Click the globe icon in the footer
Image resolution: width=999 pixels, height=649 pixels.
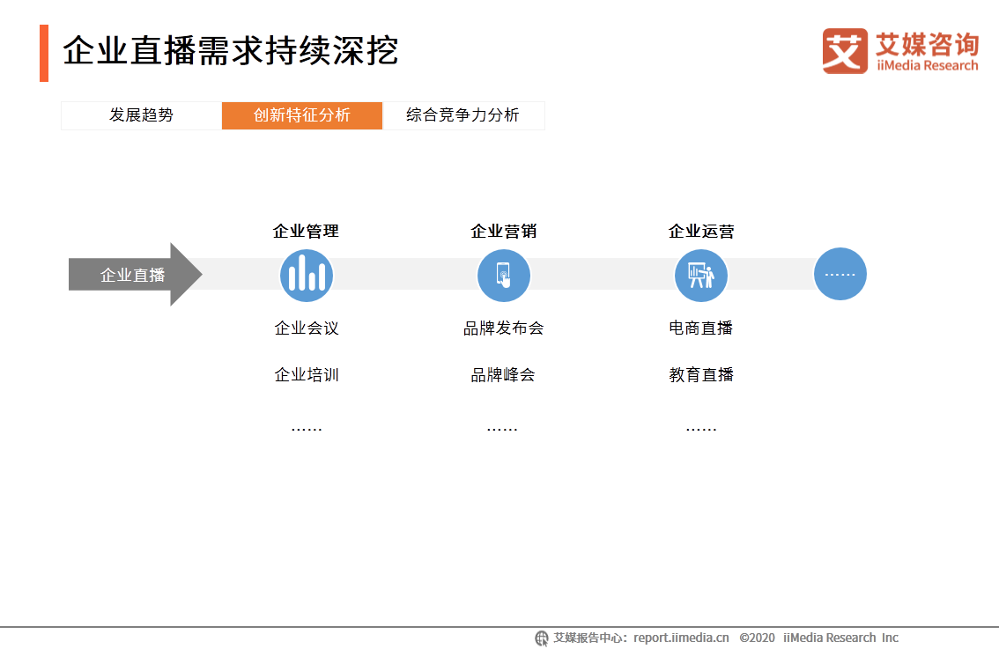pos(542,638)
